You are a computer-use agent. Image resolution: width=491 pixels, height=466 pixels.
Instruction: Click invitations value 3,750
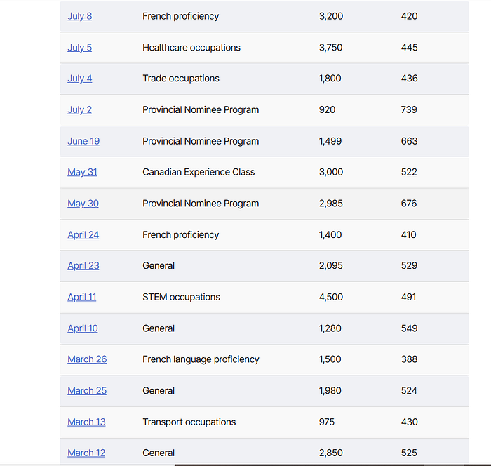click(x=330, y=47)
